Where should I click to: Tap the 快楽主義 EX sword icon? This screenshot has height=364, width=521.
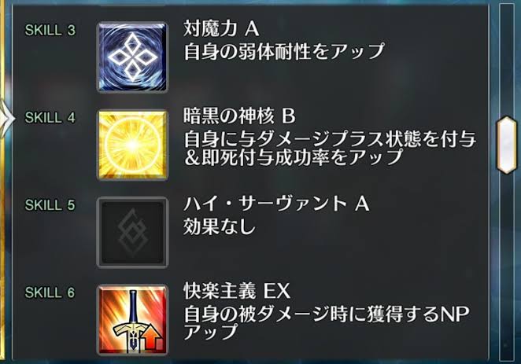pos(132,320)
